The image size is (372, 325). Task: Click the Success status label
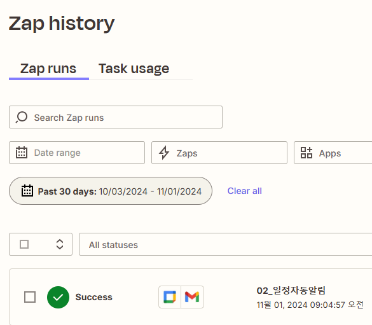[x=93, y=297]
